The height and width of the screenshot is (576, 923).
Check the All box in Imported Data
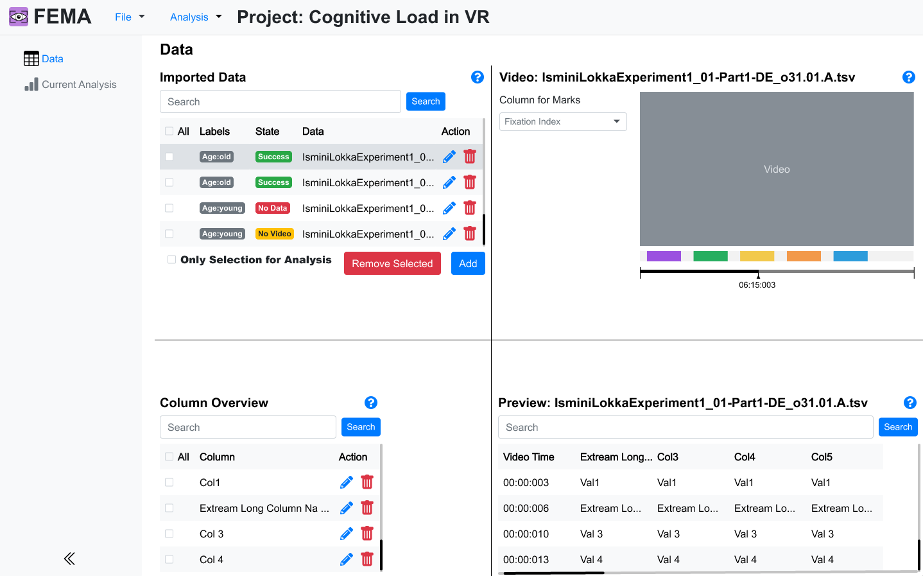[x=169, y=131]
